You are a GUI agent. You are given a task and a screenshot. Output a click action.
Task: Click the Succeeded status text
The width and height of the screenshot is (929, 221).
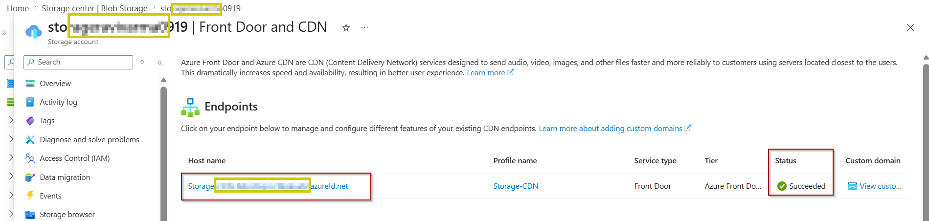click(x=807, y=186)
